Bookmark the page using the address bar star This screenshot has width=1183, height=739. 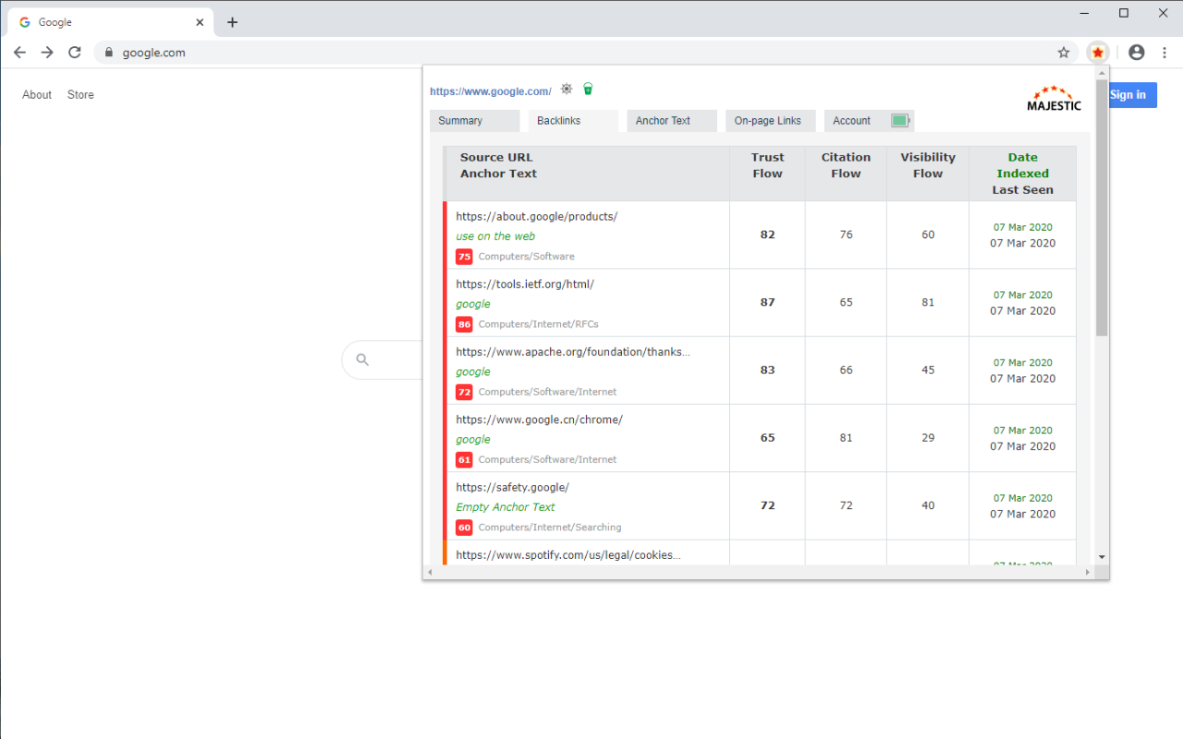pyautogui.click(x=1064, y=53)
